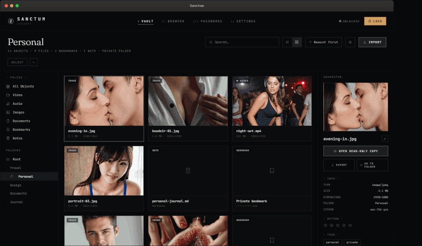The width and height of the screenshot is (422, 246).
Task: Click the boudoir-01.jpg file name
Action: click(x=165, y=131)
